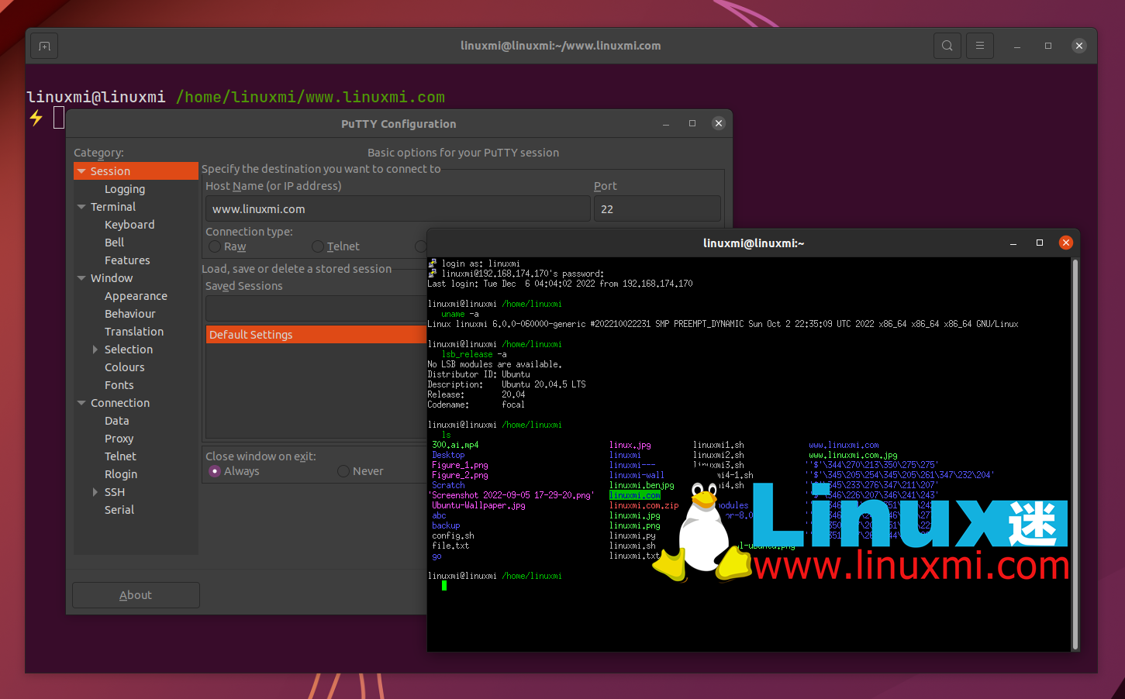Collapse the Terminal category
The width and height of the screenshot is (1125, 699).
pos(82,206)
